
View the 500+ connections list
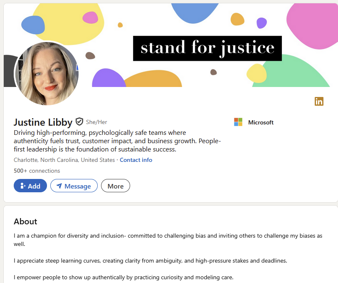37,171
